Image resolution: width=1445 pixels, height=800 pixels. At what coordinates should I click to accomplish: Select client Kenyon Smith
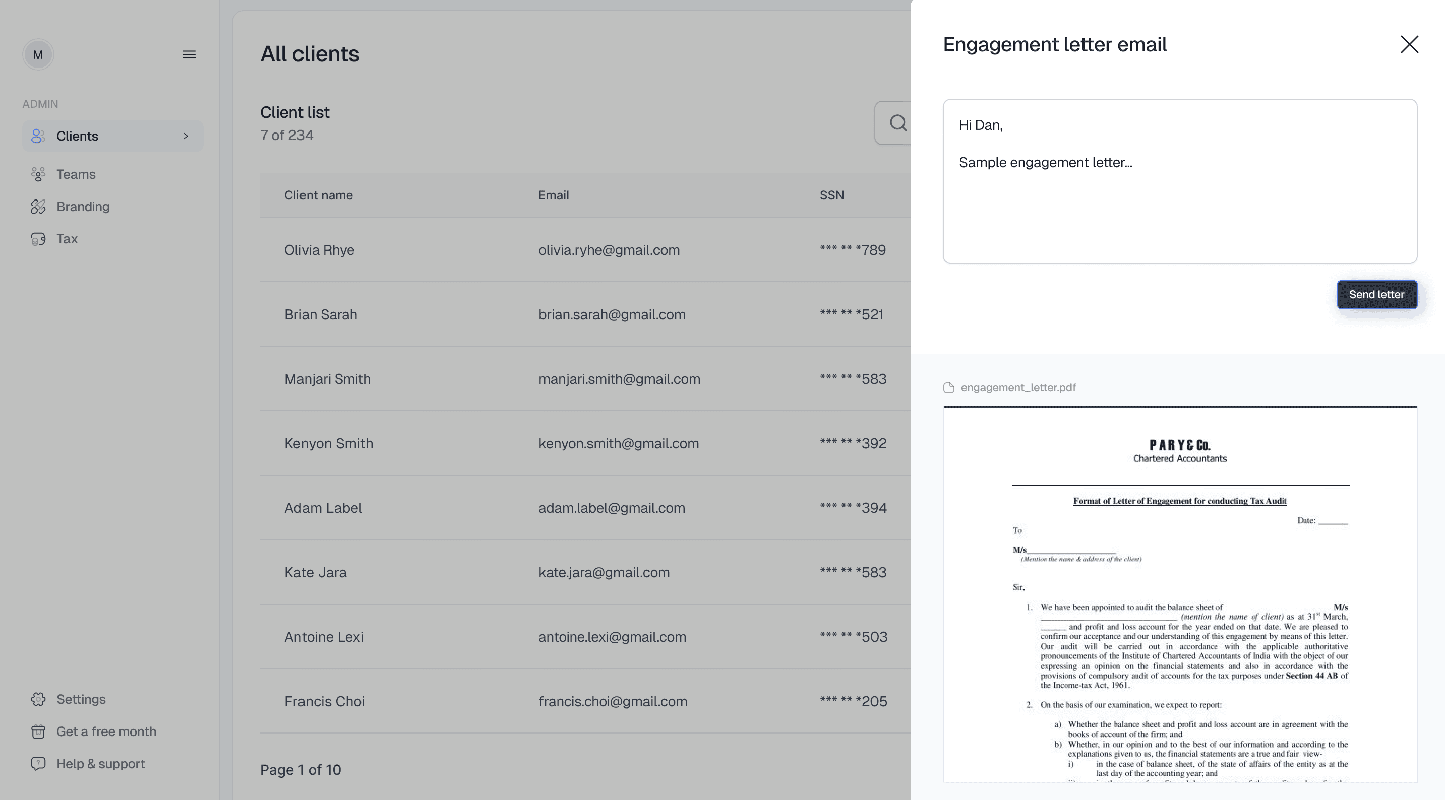tap(329, 443)
